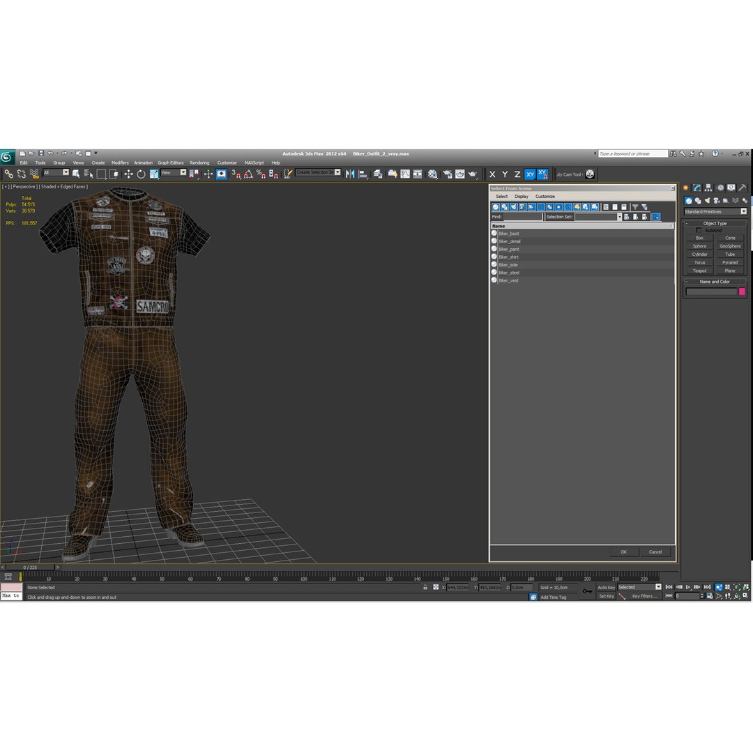The image size is (753, 753).
Task: Toggle Selection Lock icon in status bar
Action: point(425,587)
